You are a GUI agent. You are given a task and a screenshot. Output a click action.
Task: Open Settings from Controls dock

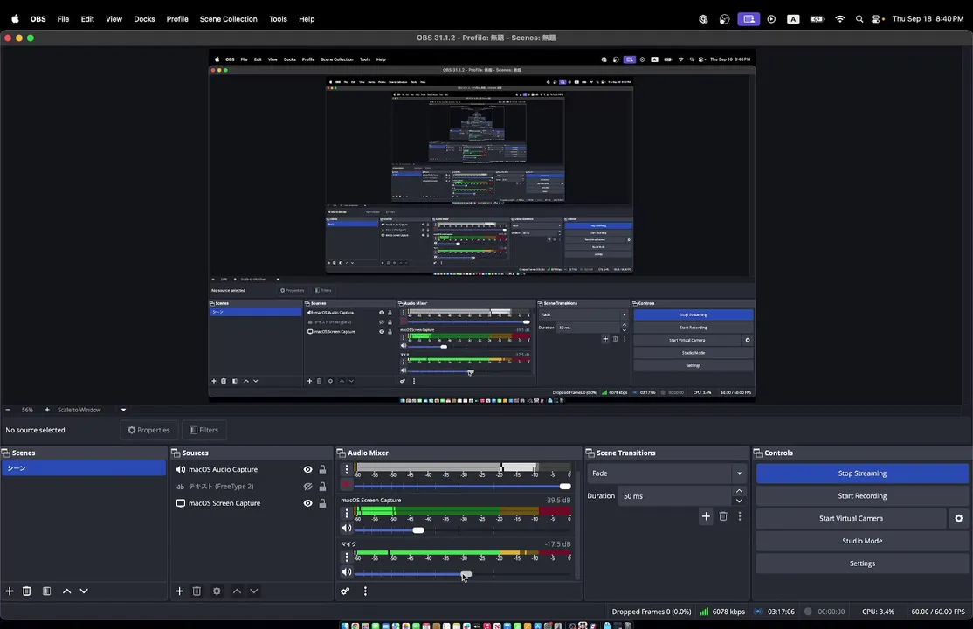pos(862,563)
